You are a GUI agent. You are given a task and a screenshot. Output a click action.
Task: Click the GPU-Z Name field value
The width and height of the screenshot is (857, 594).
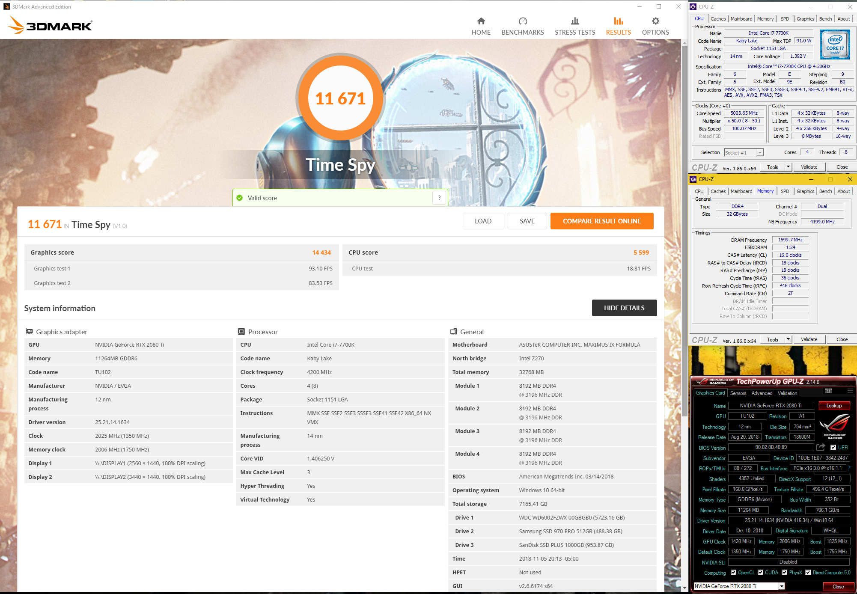click(x=771, y=406)
